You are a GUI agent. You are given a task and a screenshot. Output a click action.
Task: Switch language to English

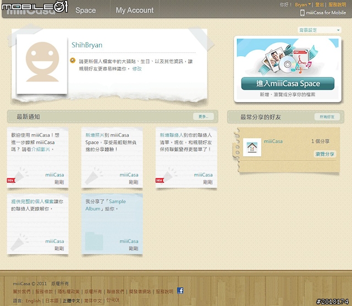pos(33,300)
